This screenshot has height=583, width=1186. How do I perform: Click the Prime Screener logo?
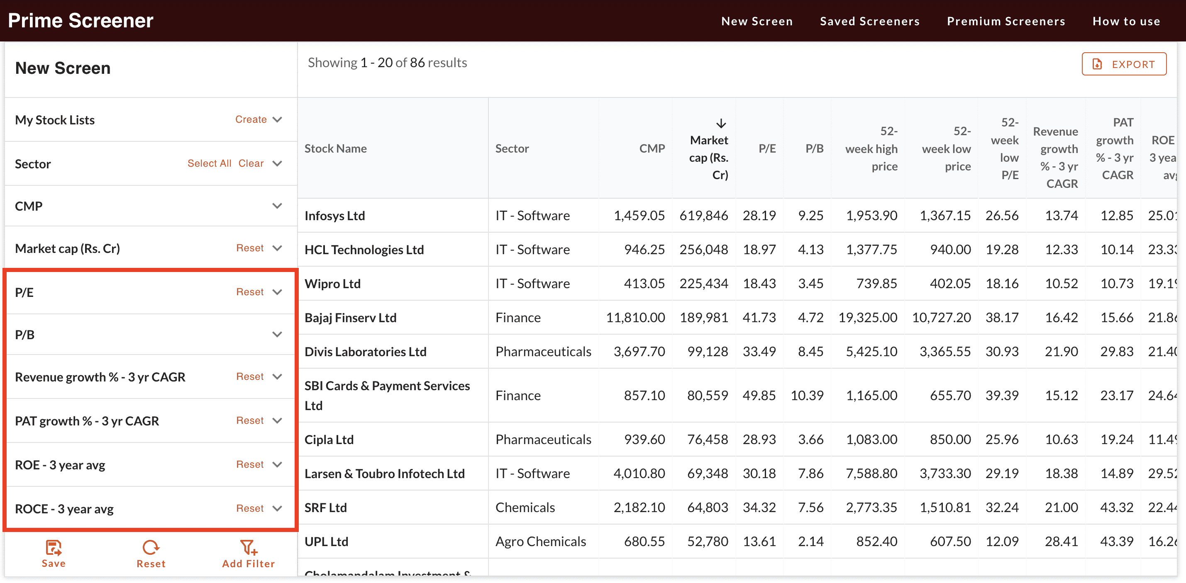(81, 21)
